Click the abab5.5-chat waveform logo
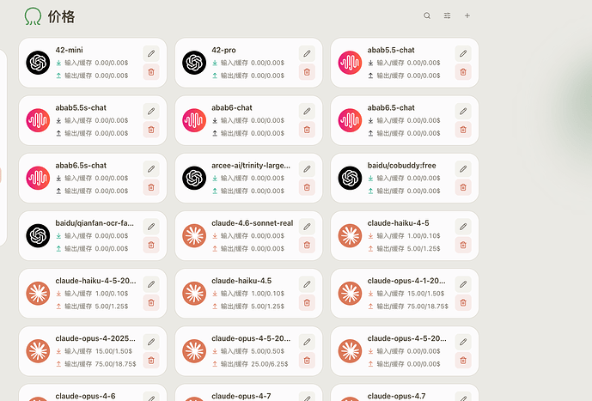This screenshot has width=592, height=401. [x=350, y=63]
